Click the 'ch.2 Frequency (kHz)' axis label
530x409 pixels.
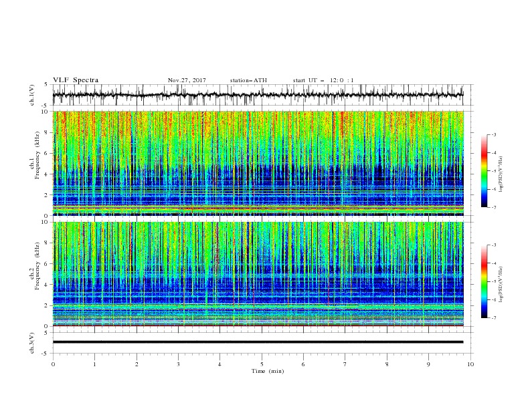34,266
